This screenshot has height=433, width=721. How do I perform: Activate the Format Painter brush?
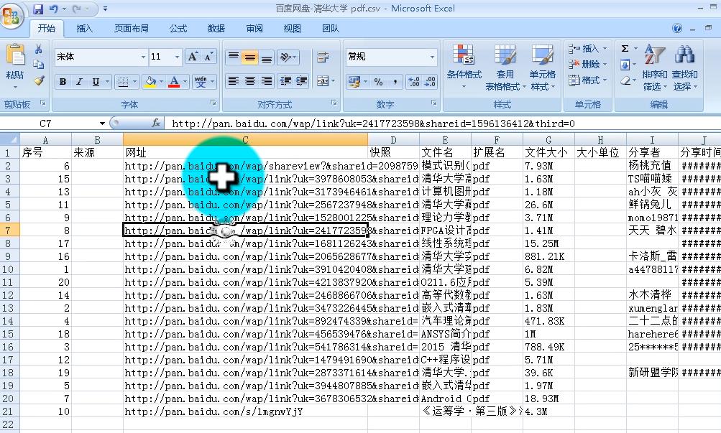[39, 80]
